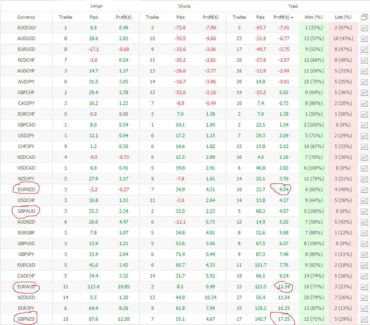The image size is (370, 325).
Task: Click the AUDCAD currency cell
Action: click(x=26, y=28)
